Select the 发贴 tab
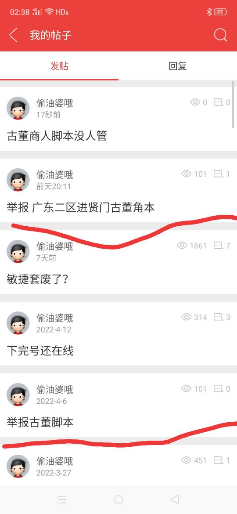The width and height of the screenshot is (237, 514). (x=59, y=66)
